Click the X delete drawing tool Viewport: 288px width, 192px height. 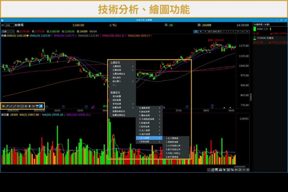[33, 106]
